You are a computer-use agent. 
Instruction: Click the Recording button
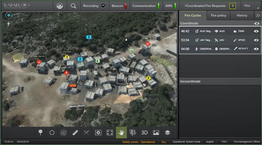click(94, 6)
